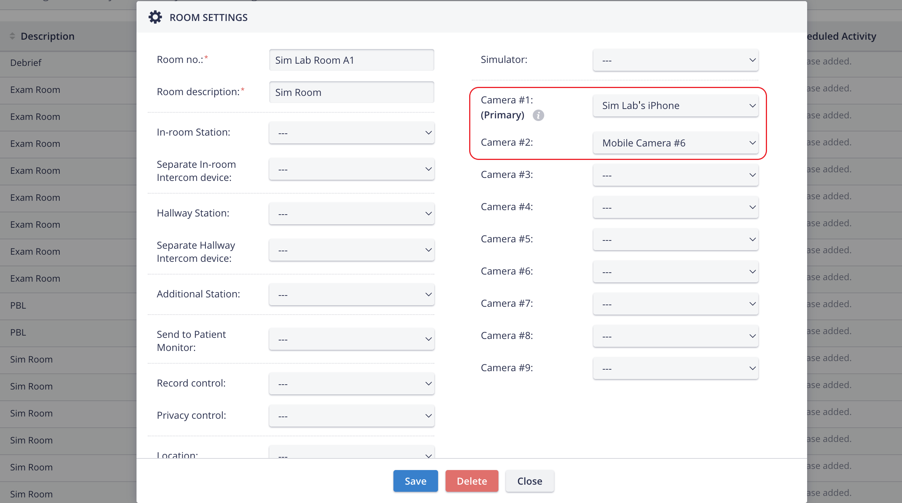Click the Room no. field with Sim Lab Room A1
The width and height of the screenshot is (902, 503).
click(x=351, y=60)
